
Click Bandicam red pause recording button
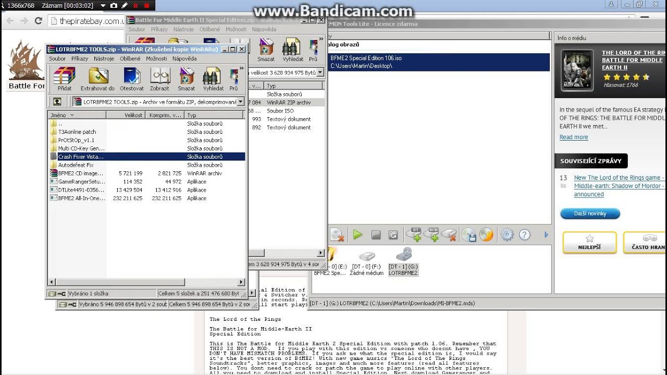[136, 6]
